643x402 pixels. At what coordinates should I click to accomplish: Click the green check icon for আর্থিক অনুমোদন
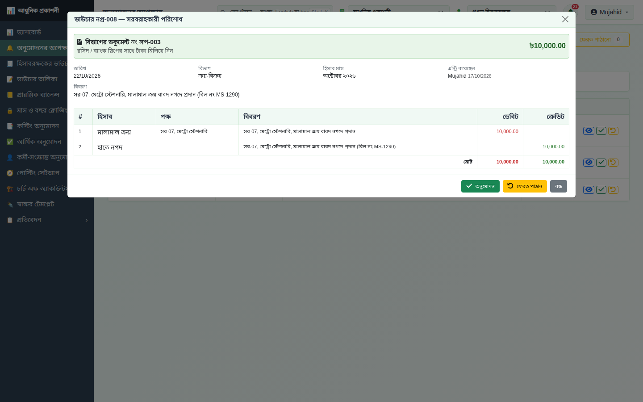(10, 142)
